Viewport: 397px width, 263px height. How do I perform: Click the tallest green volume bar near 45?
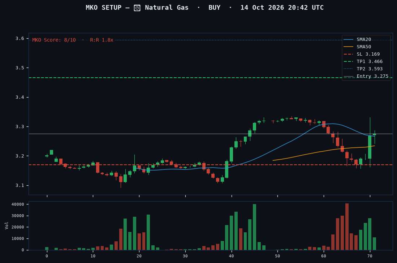click(254, 227)
